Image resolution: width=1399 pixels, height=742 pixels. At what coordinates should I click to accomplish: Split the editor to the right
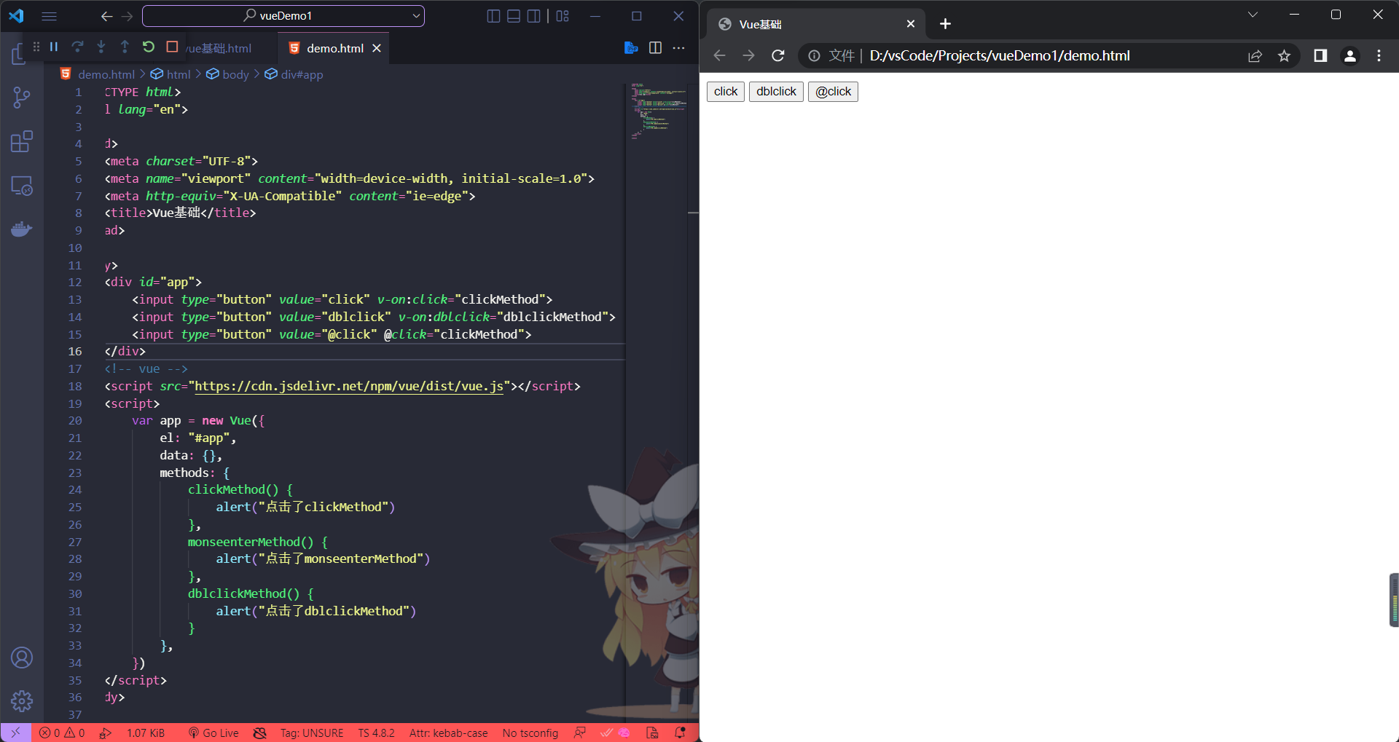coord(655,48)
